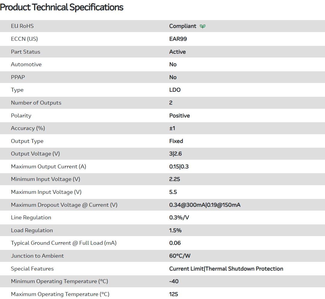The height and width of the screenshot is (299, 325).
Task: Select the 2.25 minimum input voltage value
Action: (x=175, y=179)
